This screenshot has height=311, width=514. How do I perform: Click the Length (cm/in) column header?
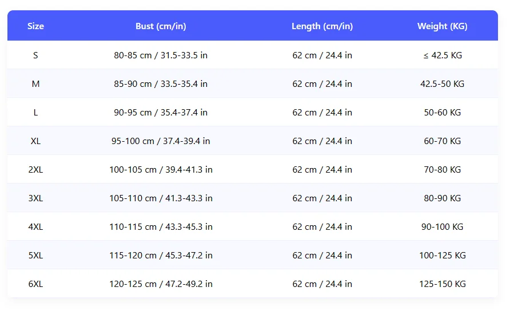(x=322, y=26)
